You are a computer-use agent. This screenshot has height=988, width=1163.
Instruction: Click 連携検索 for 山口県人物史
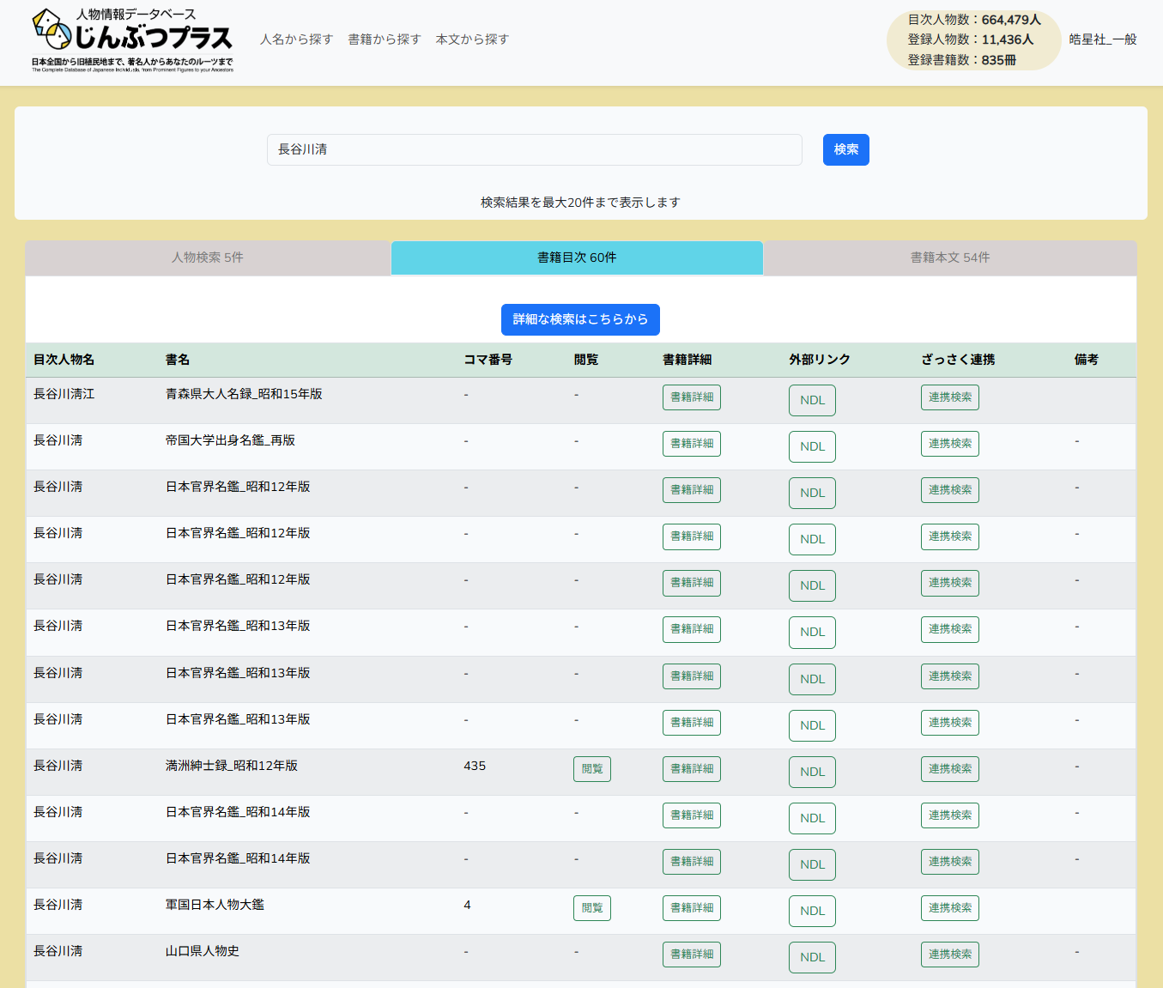tap(949, 955)
